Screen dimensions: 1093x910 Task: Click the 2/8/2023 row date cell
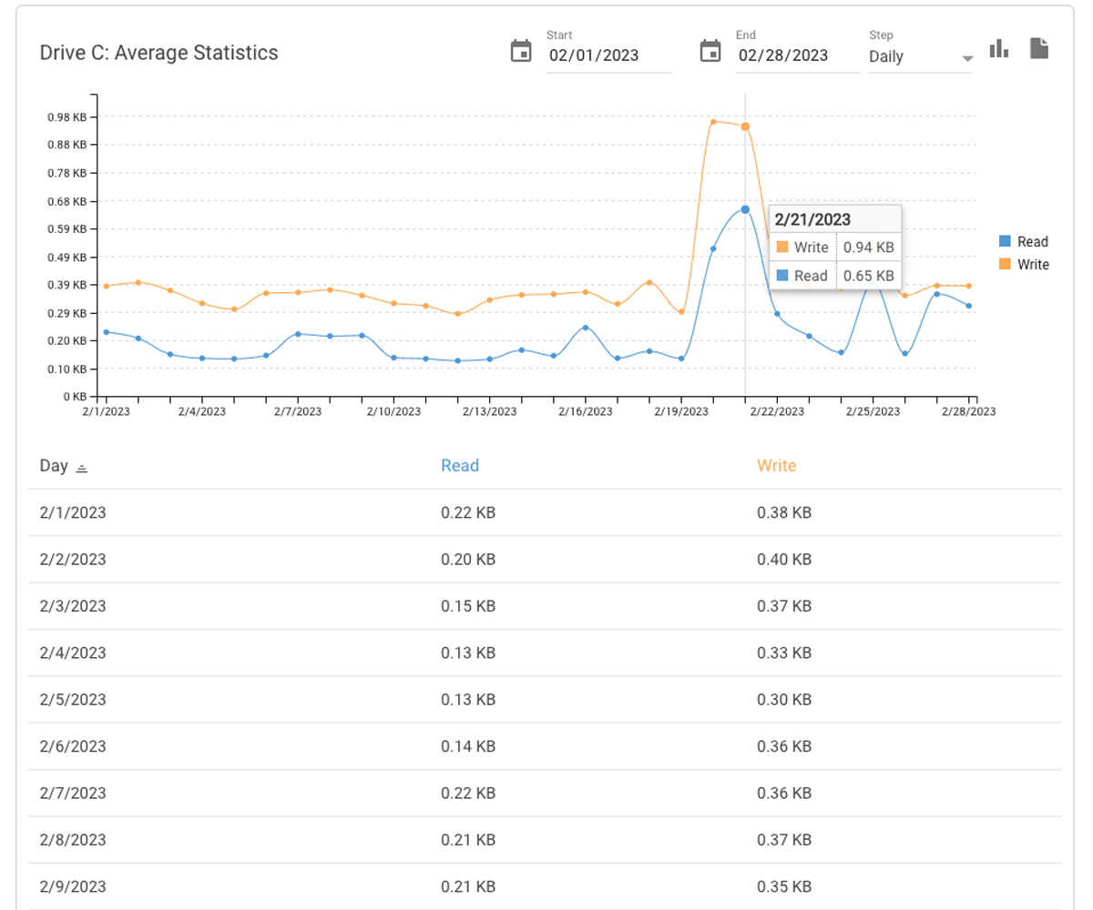pos(73,840)
